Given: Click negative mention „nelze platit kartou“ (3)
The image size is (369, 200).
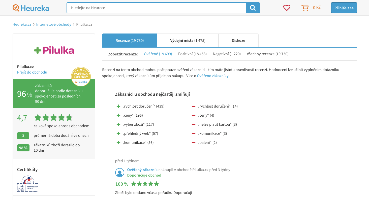Looking at the screenshot, I should pyautogui.click(x=217, y=124).
